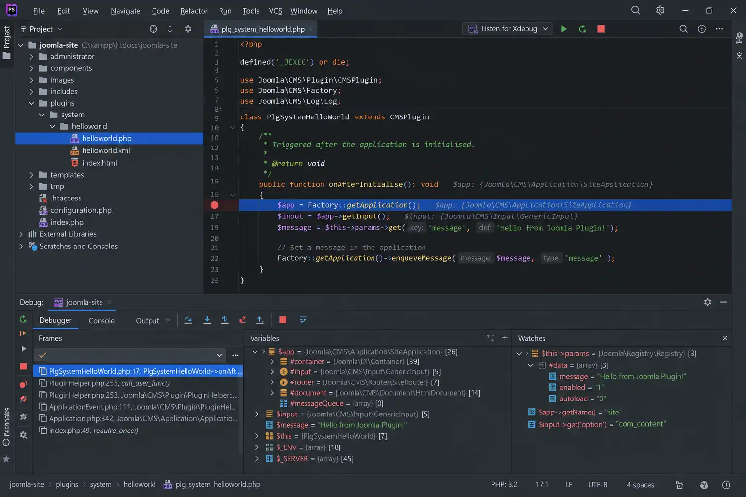The width and height of the screenshot is (746, 497).
Task: Click the Evaluate Expression icon in debugger toolbar
Action: click(303, 320)
